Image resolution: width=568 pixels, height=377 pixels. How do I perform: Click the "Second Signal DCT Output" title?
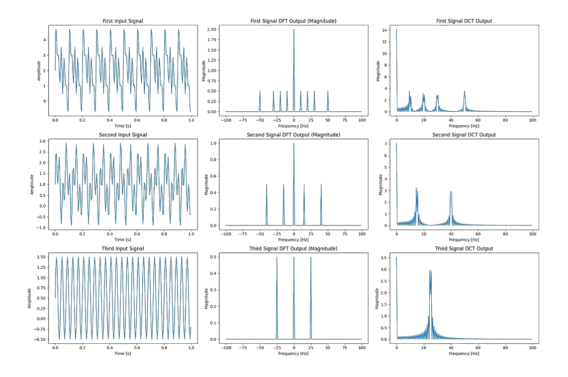[464, 135]
